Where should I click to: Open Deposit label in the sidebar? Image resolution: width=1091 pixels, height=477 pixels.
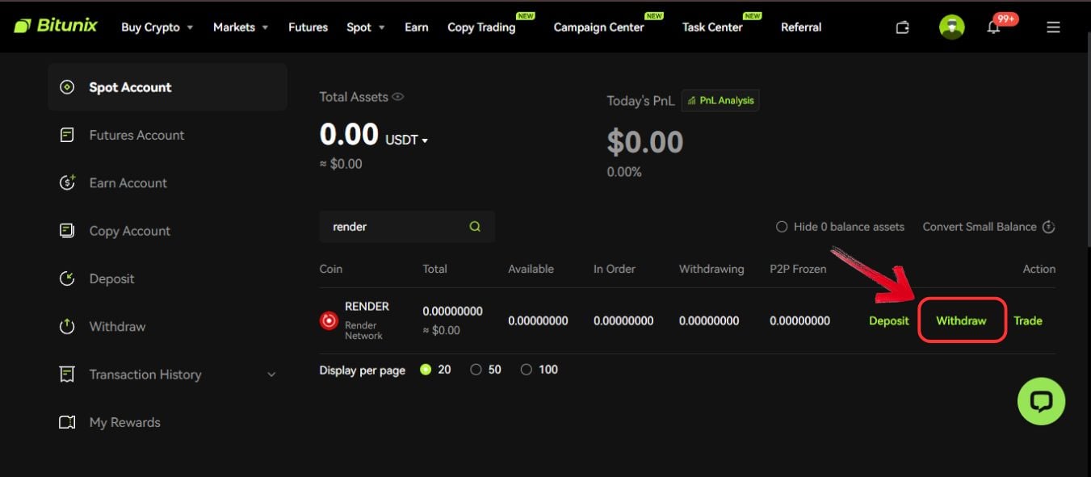111,278
